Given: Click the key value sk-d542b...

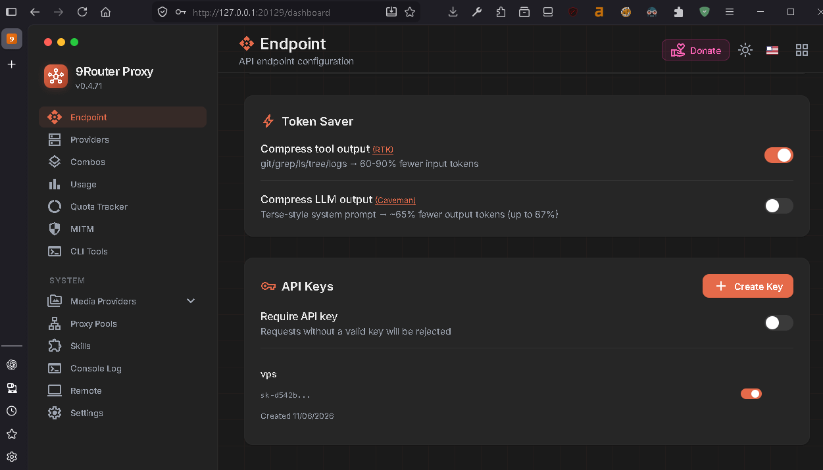Looking at the screenshot, I should [x=286, y=395].
